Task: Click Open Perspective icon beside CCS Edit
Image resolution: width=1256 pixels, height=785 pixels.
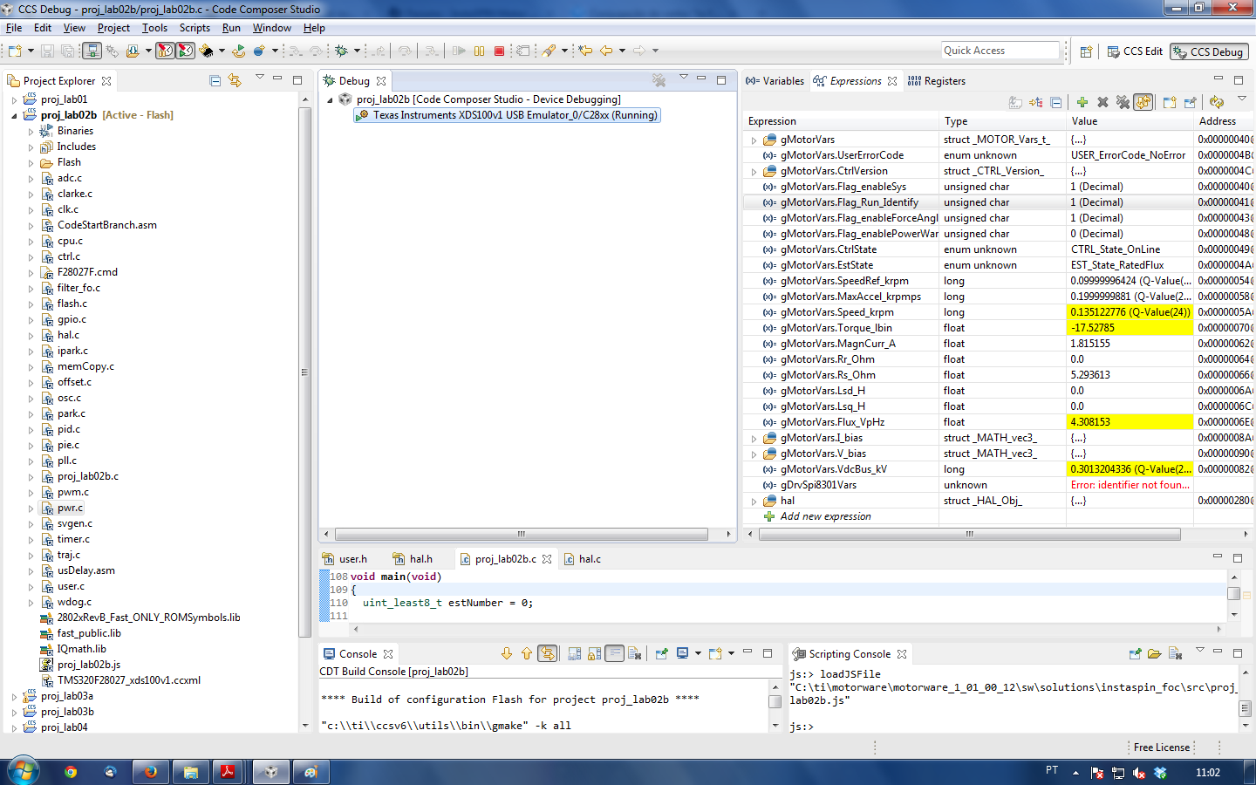Action: (1086, 51)
